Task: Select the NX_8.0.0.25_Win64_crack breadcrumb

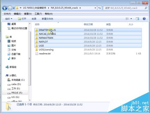Action: point(64,8)
